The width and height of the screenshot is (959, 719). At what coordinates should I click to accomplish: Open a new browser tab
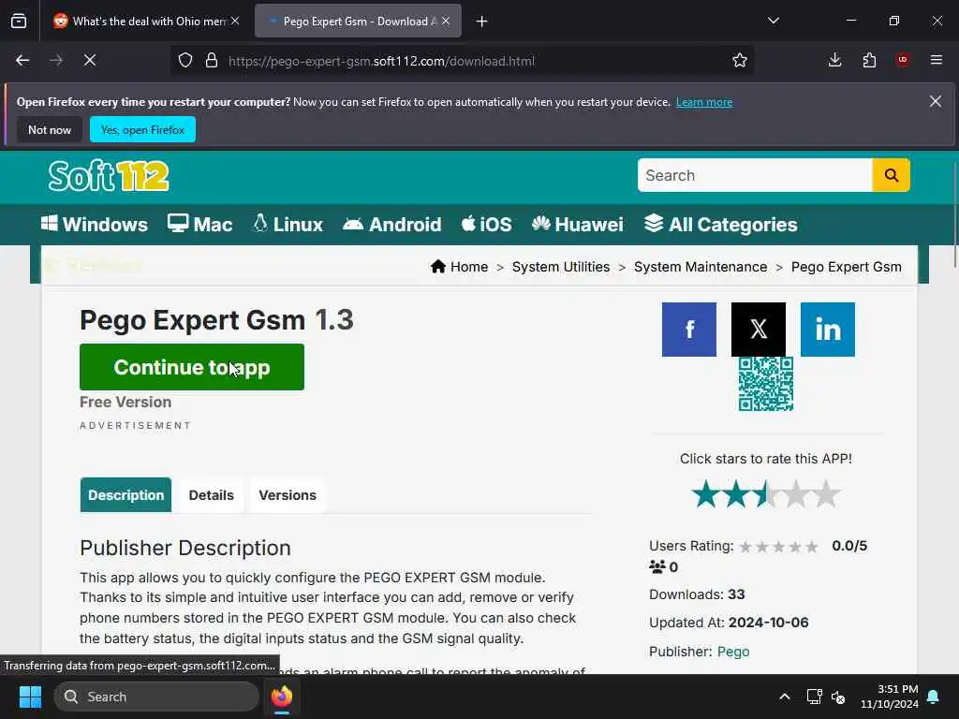coord(482,22)
